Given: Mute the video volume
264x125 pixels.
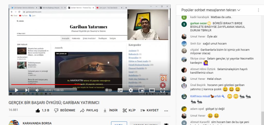Looking at the screenshot, I should 37,90.
